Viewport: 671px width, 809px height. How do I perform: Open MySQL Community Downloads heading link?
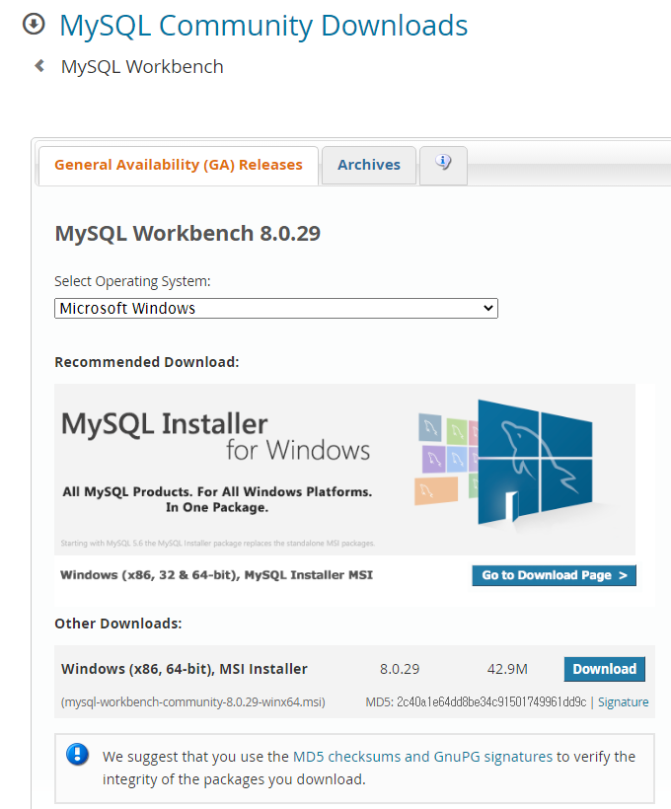[x=263, y=26]
